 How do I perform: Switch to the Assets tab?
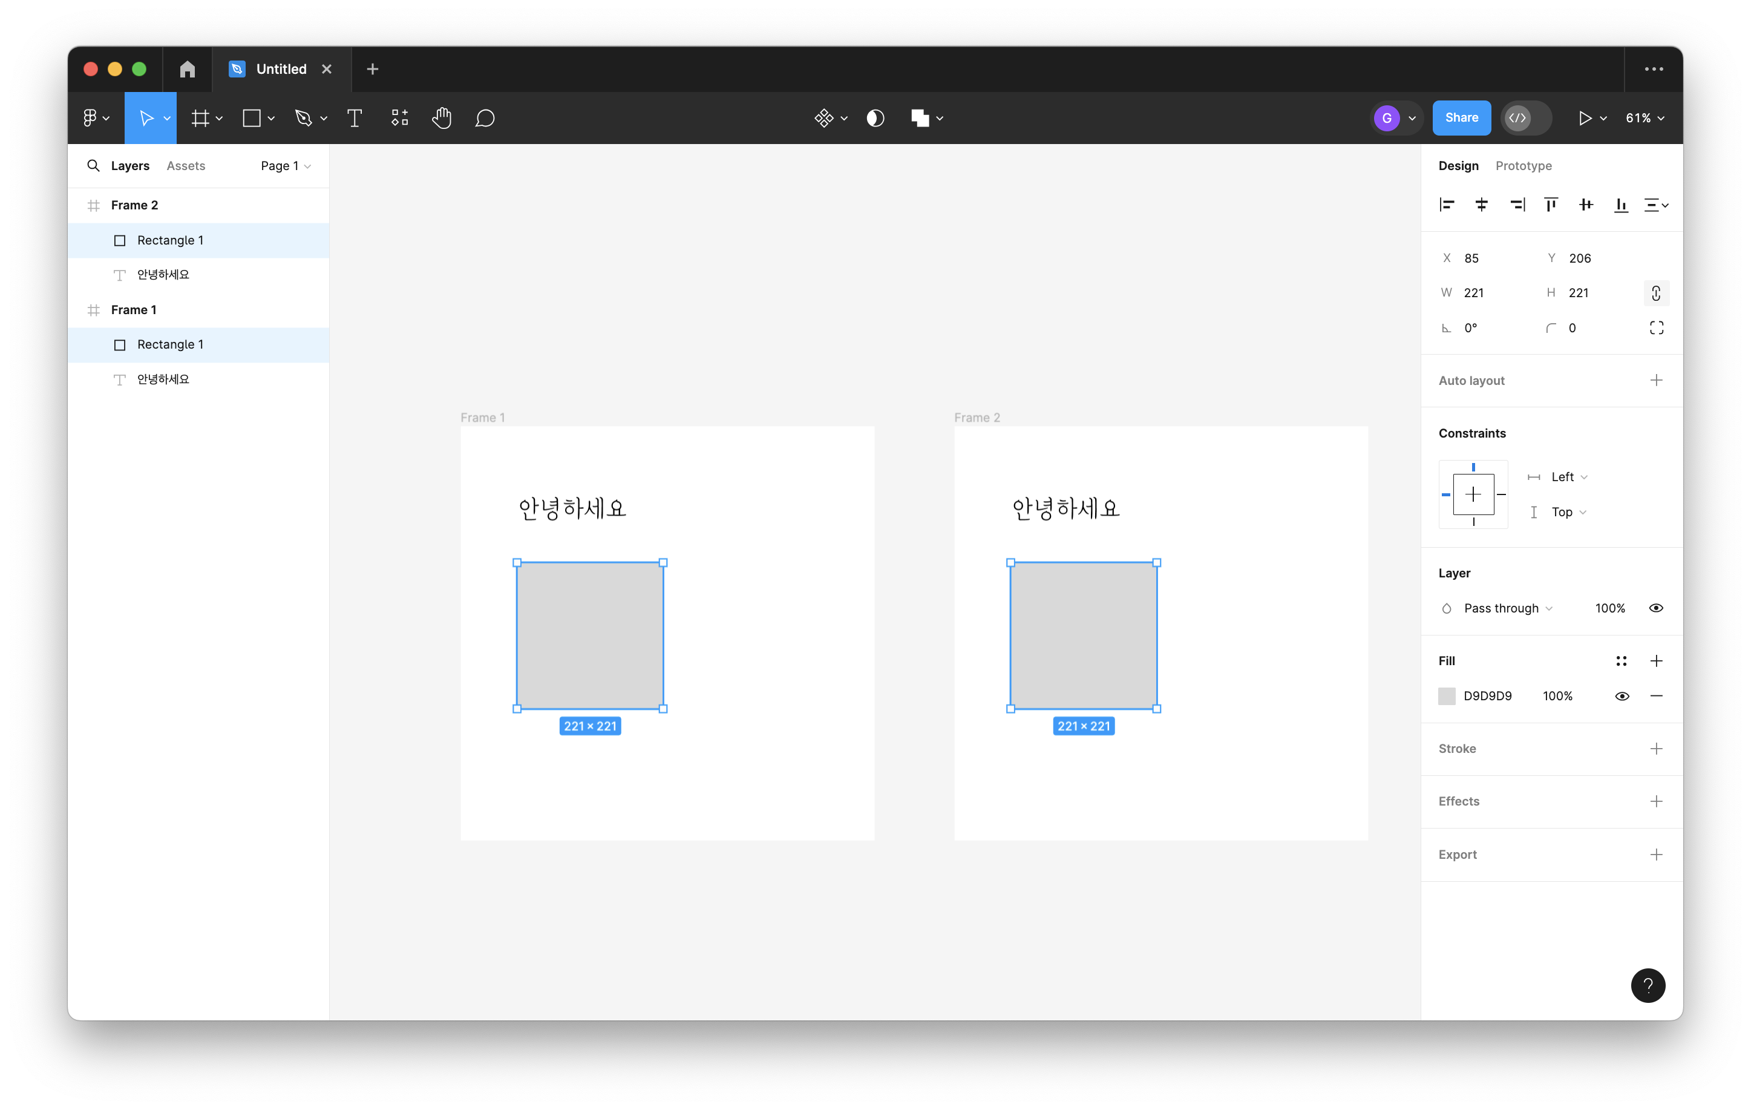click(x=185, y=166)
